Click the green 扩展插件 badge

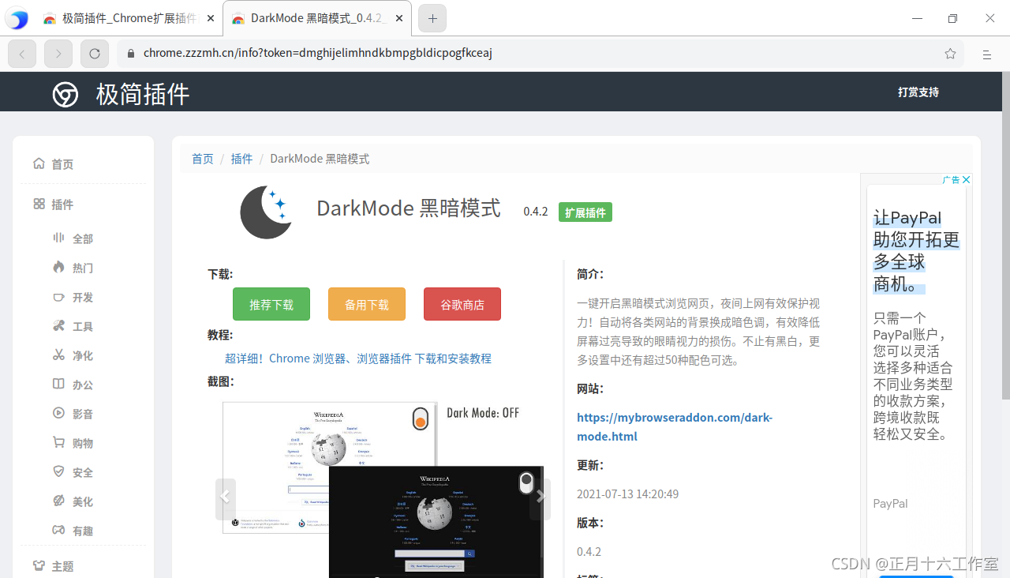pyautogui.click(x=585, y=212)
